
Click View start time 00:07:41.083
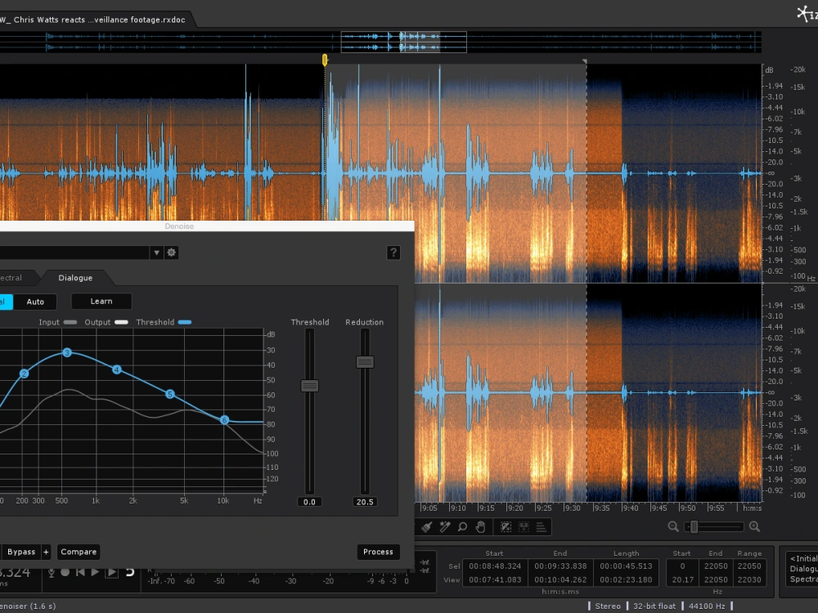tap(495, 579)
